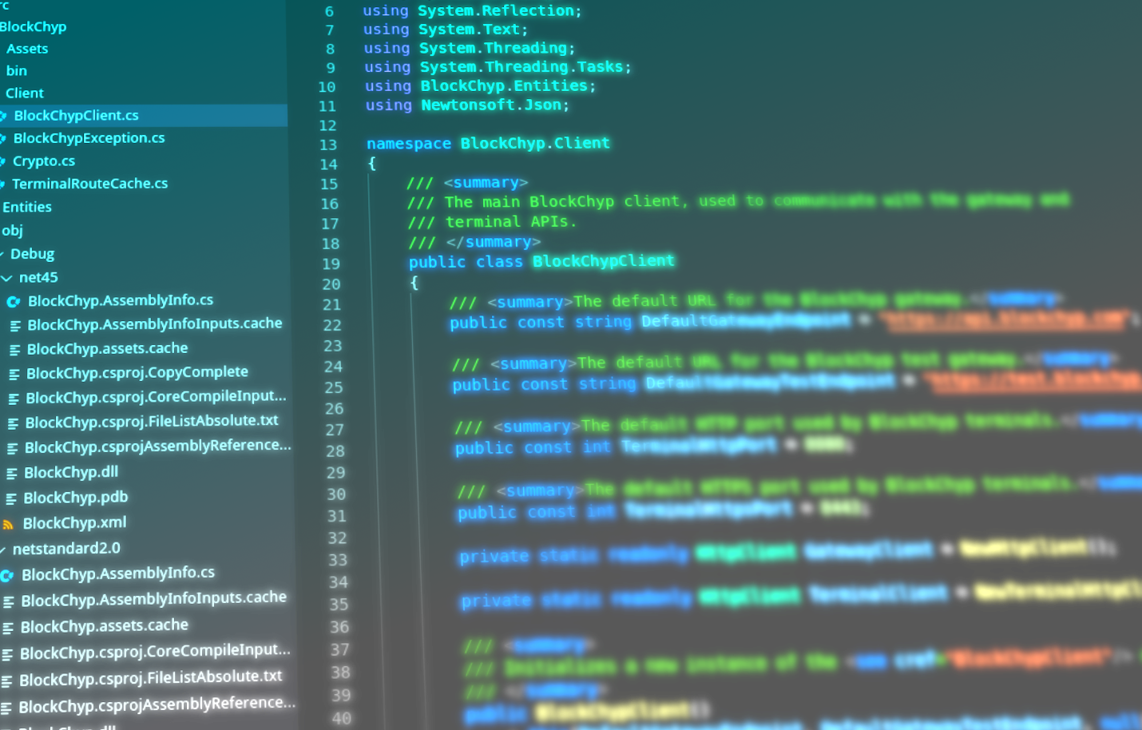Expand the Entities folder

click(x=27, y=208)
